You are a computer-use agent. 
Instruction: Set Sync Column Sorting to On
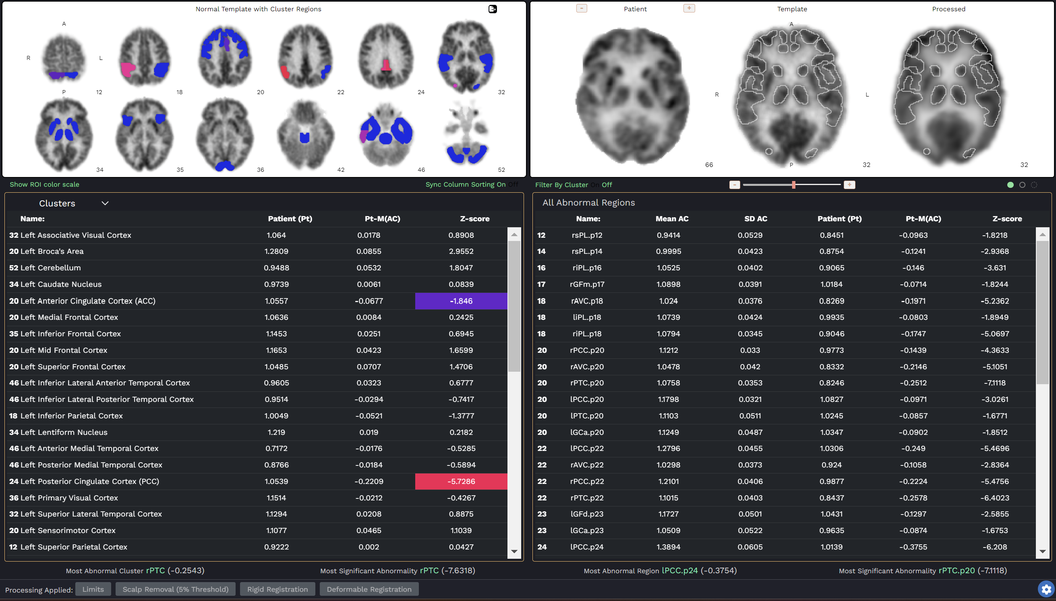pos(501,185)
